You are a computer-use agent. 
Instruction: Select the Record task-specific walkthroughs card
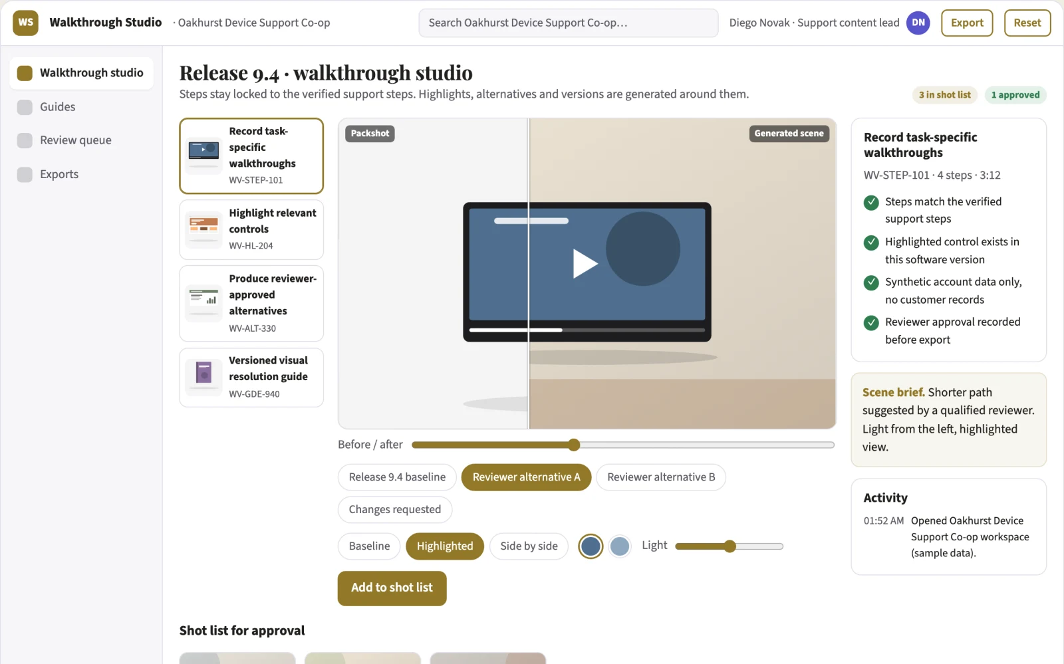(251, 156)
